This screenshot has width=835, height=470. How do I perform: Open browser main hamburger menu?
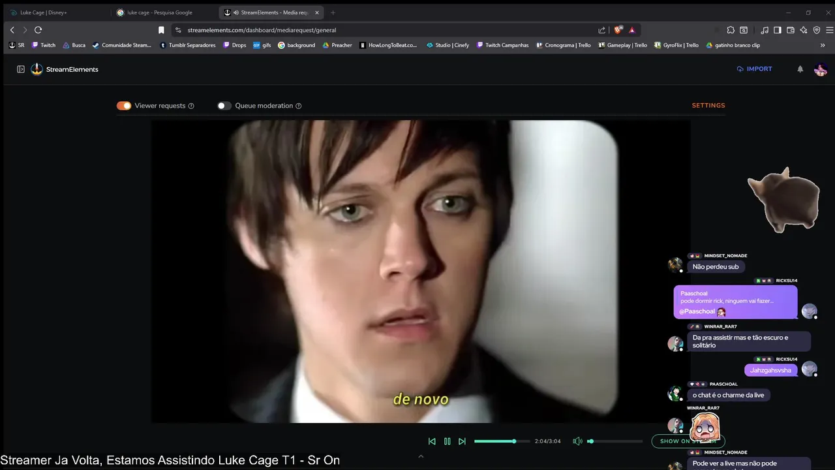point(829,30)
